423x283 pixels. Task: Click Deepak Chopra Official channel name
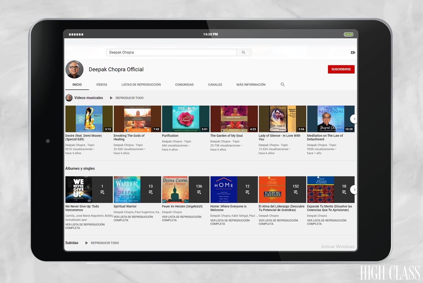pyautogui.click(x=116, y=69)
